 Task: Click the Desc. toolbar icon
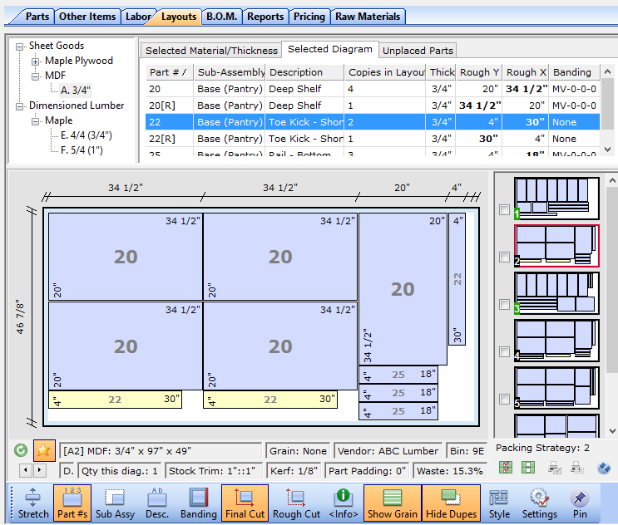coord(157,503)
